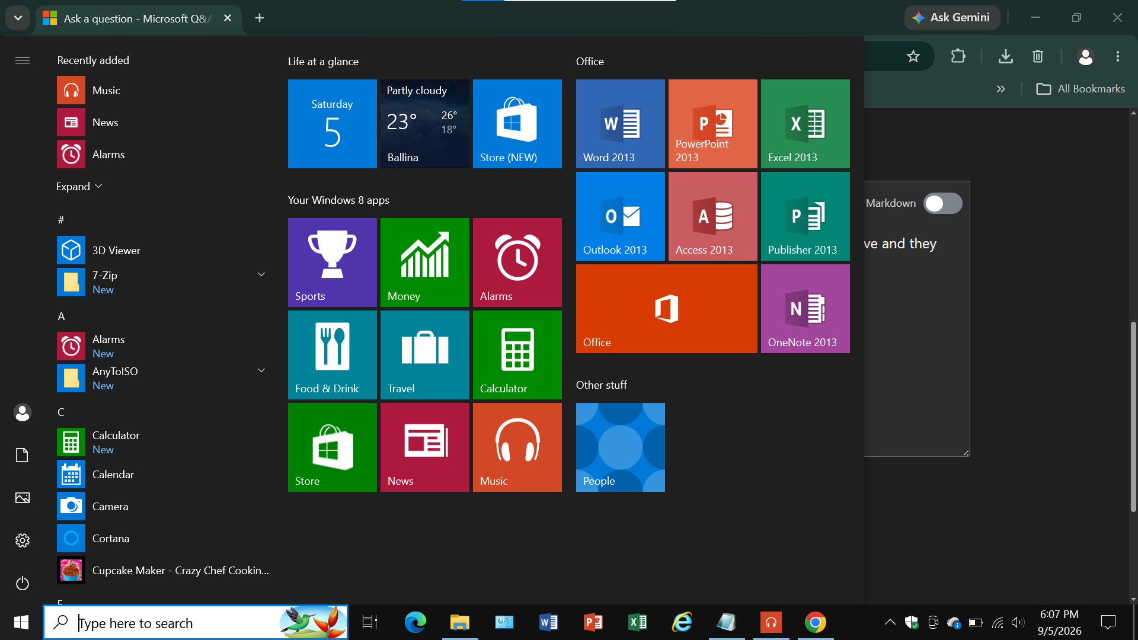Open the Saturday 5 calendar tile

tap(332, 124)
